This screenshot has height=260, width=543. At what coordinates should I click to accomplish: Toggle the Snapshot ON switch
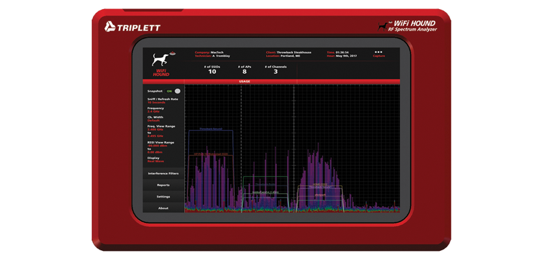point(174,91)
